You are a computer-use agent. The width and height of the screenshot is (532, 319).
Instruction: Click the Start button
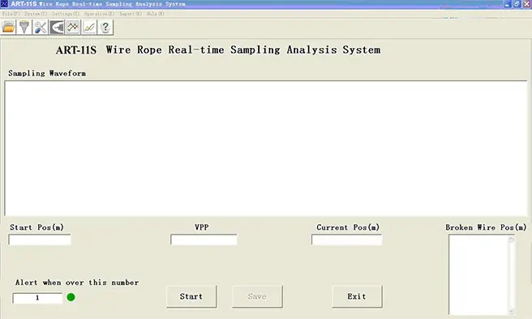(191, 296)
